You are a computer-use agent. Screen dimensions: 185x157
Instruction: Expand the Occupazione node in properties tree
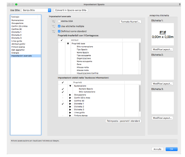coord(70,95)
